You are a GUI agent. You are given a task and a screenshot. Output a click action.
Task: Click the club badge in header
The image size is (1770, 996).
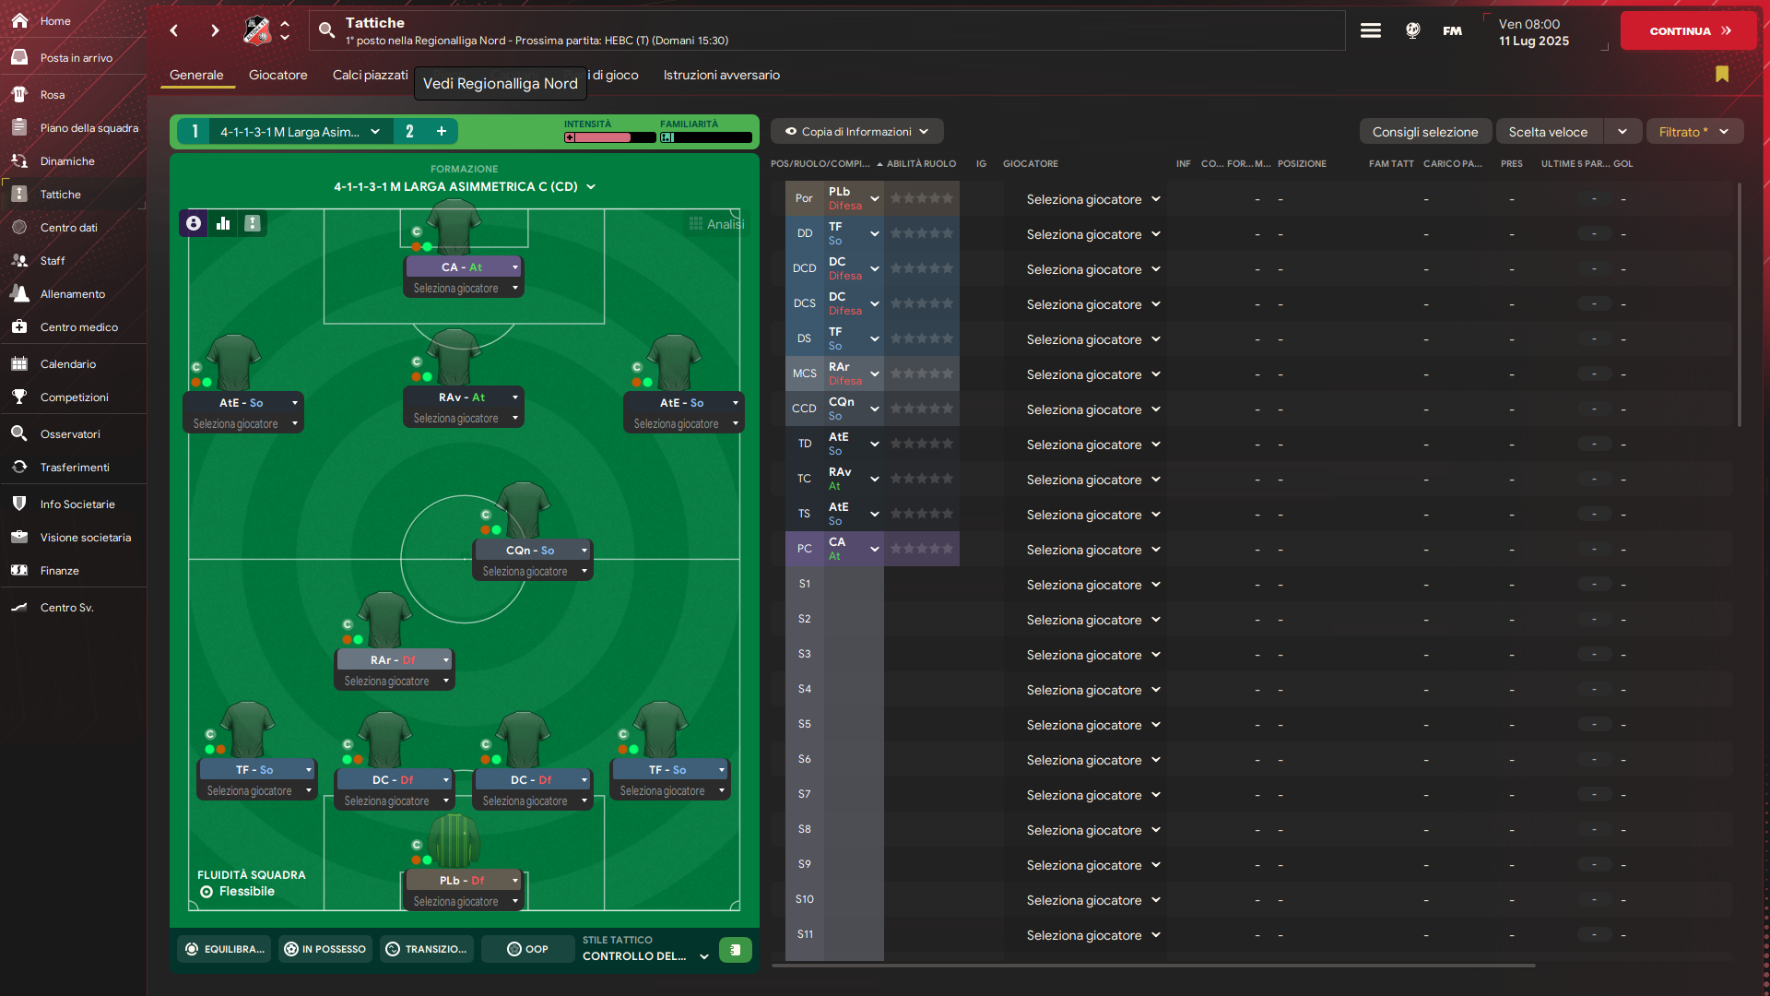(257, 30)
